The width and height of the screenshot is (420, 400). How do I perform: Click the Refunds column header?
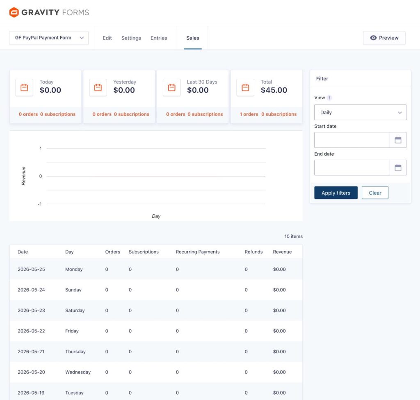253,252
